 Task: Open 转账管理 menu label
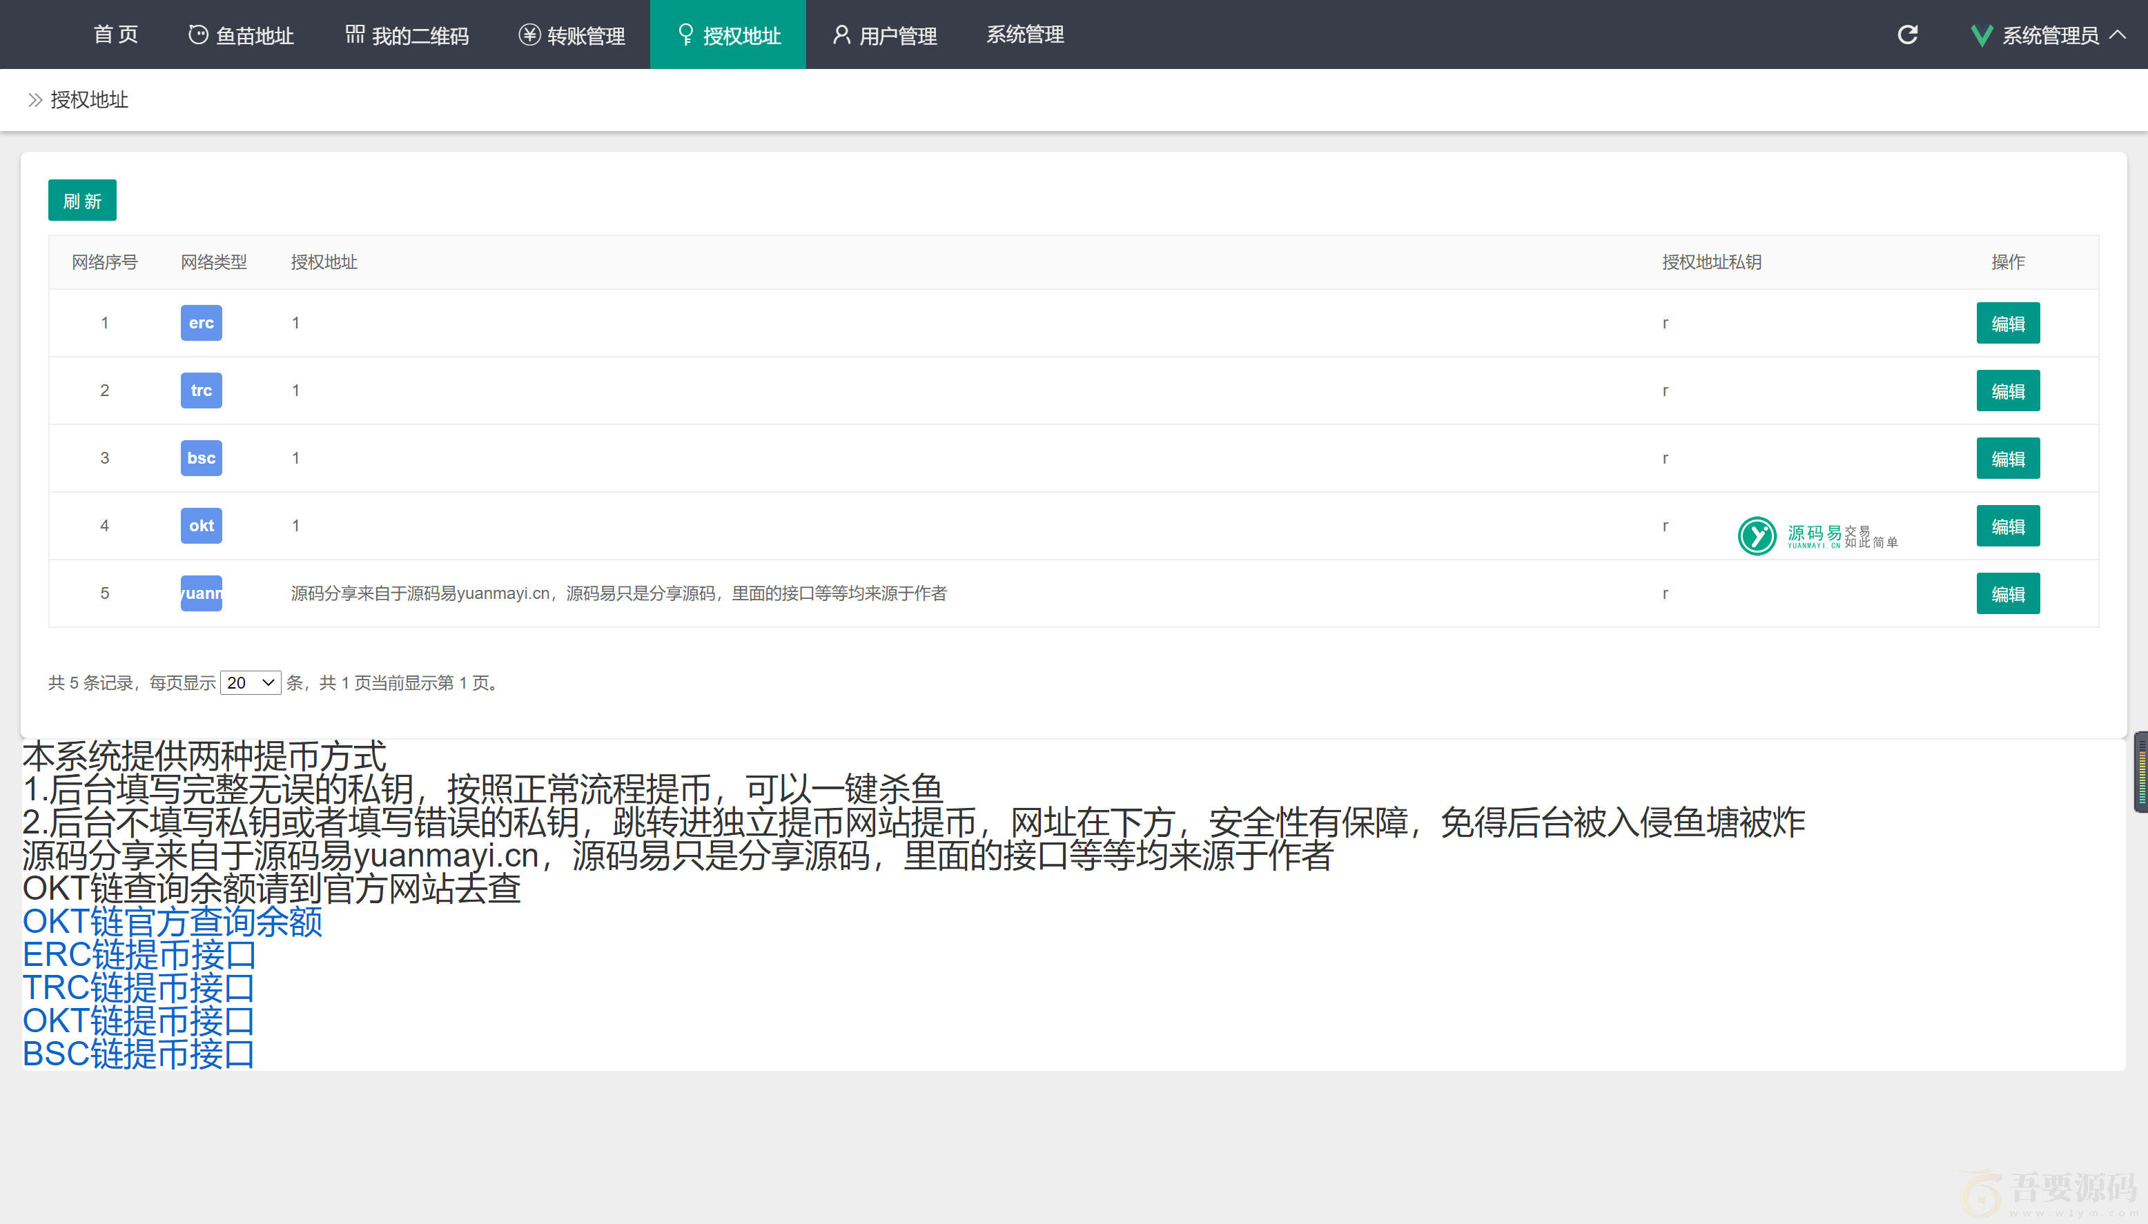click(x=586, y=35)
